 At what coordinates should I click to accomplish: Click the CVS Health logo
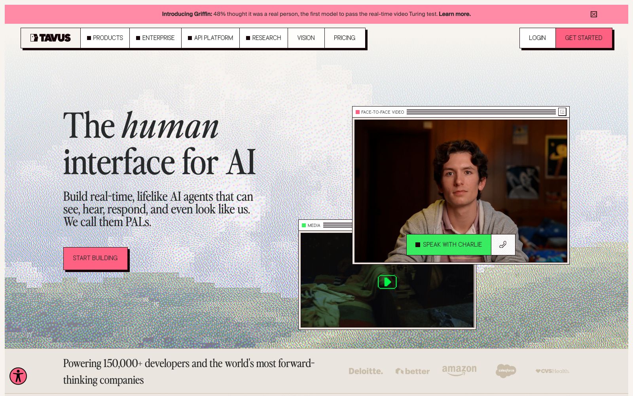552,371
